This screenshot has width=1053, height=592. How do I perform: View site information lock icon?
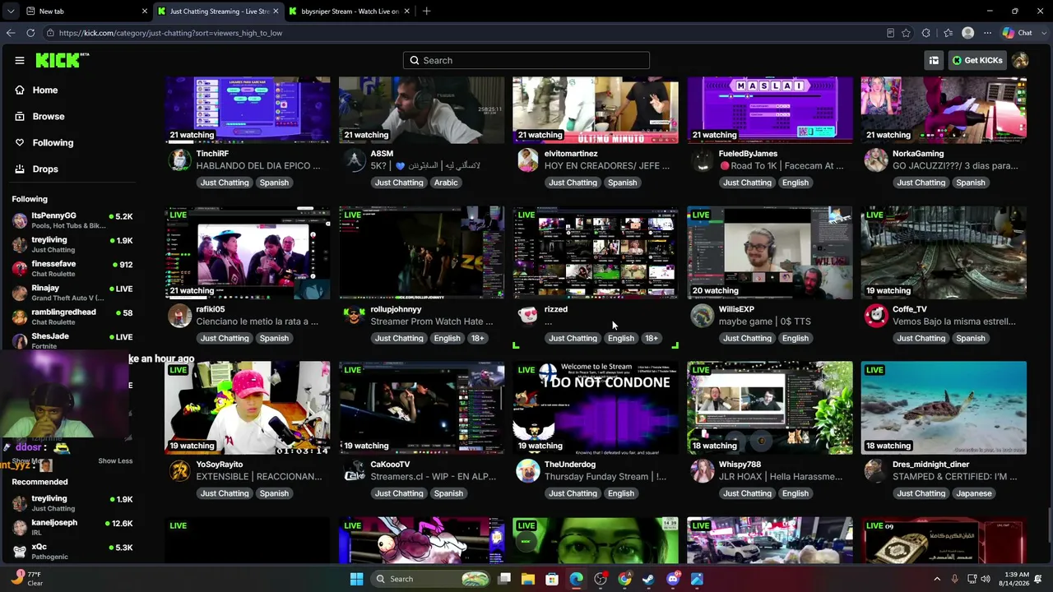click(51, 33)
